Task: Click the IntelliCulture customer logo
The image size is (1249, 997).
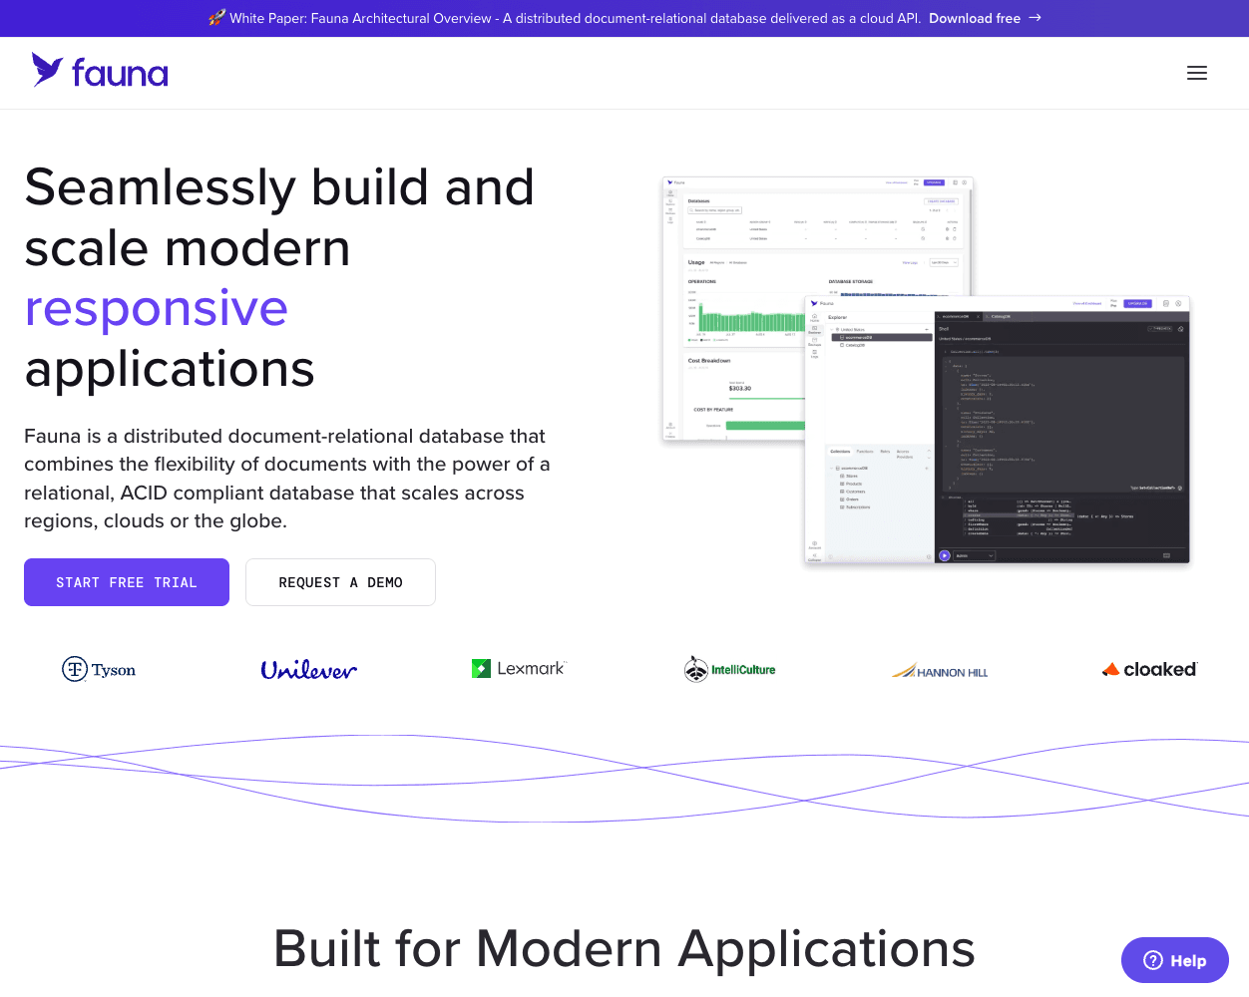Action: click(x=729, y=669)
